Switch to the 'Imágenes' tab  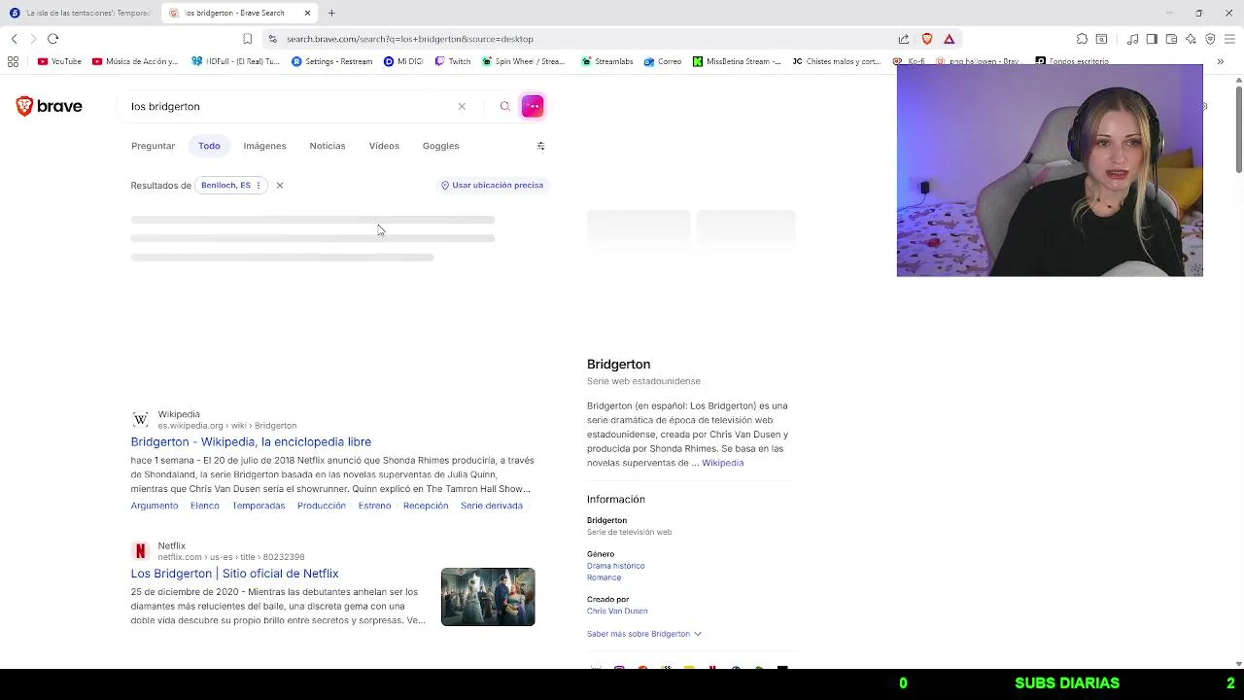click(264, 146)
